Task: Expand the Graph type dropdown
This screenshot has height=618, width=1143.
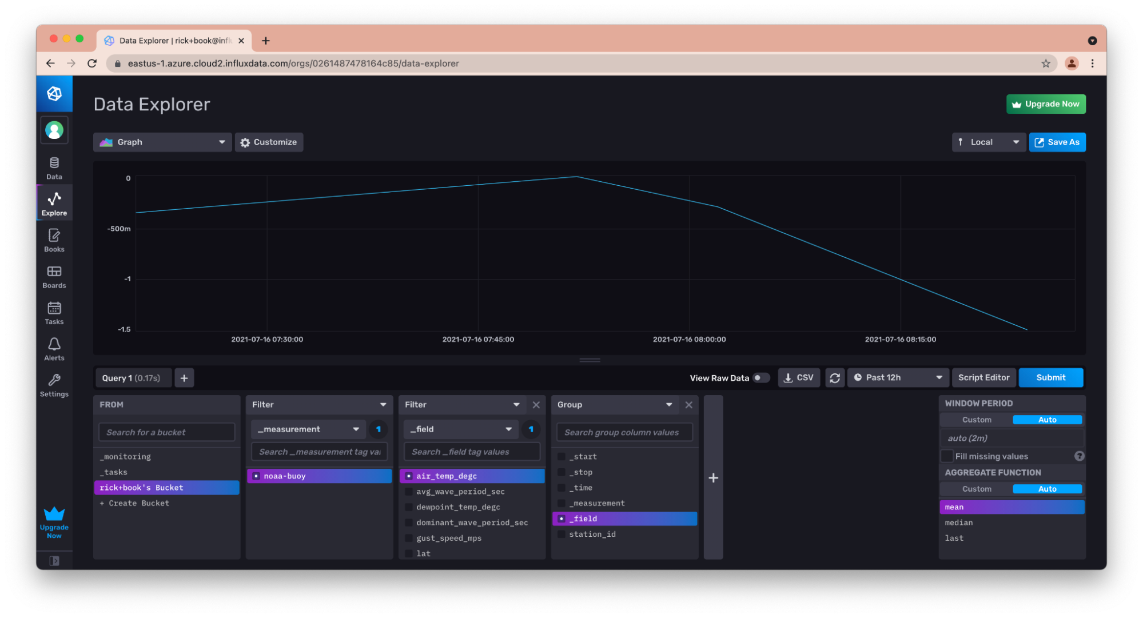Action: click(x=161, y=142)
